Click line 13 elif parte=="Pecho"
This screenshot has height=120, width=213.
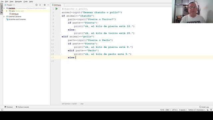click(84, 51)
